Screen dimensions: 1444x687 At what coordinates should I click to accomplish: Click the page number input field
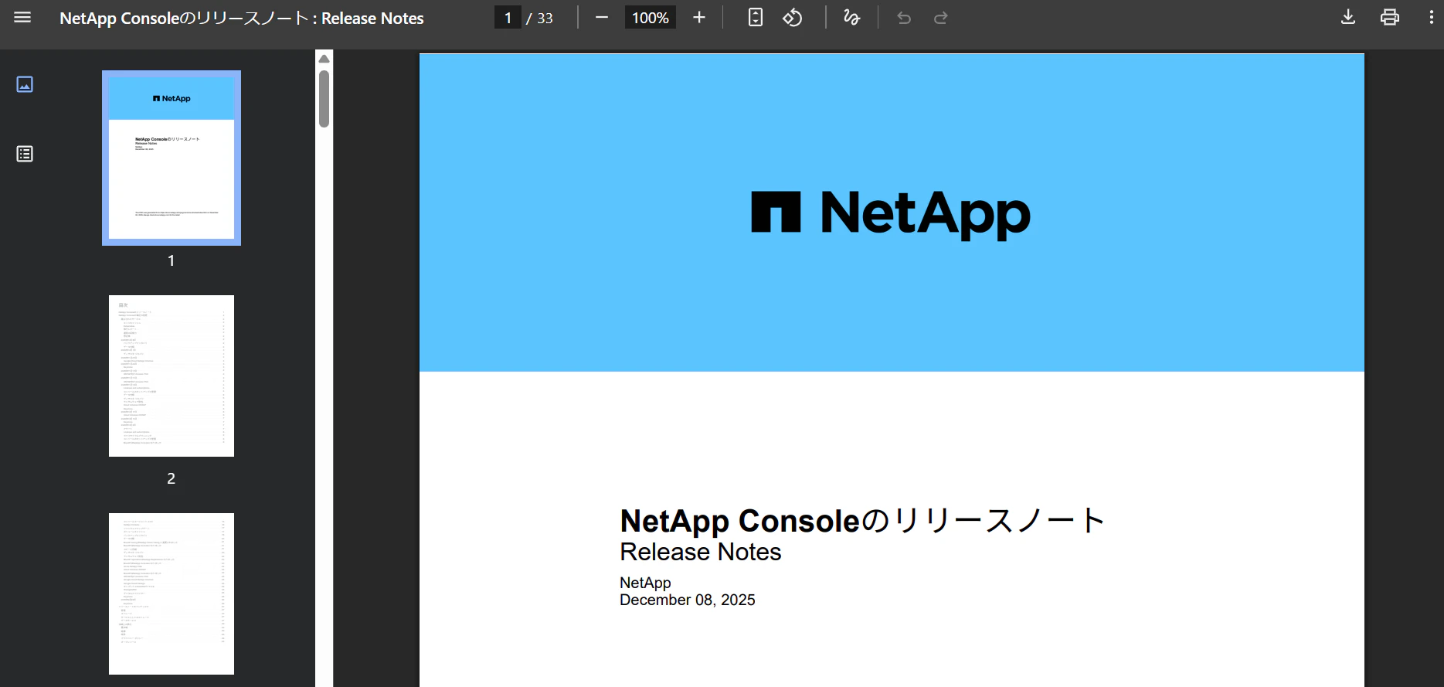click(508, 18)
